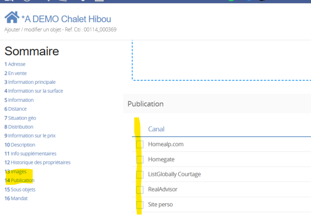The image size is (311, 223).
Task: Go to 13 Images section
Action: 16,171
